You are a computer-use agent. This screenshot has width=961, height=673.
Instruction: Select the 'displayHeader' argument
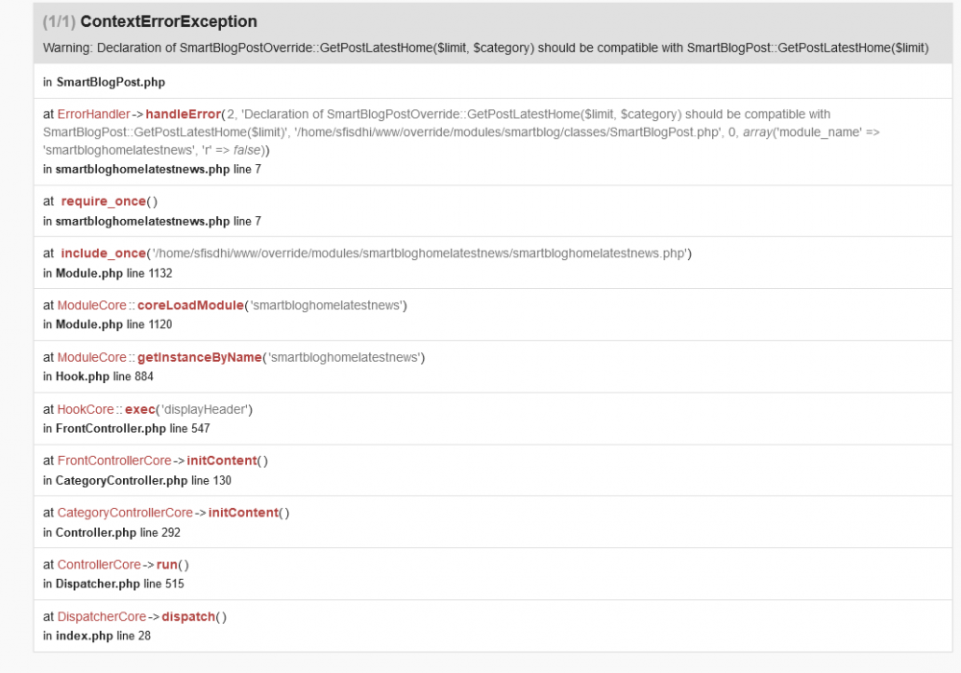pyautogui.click(x=204, y=409)
